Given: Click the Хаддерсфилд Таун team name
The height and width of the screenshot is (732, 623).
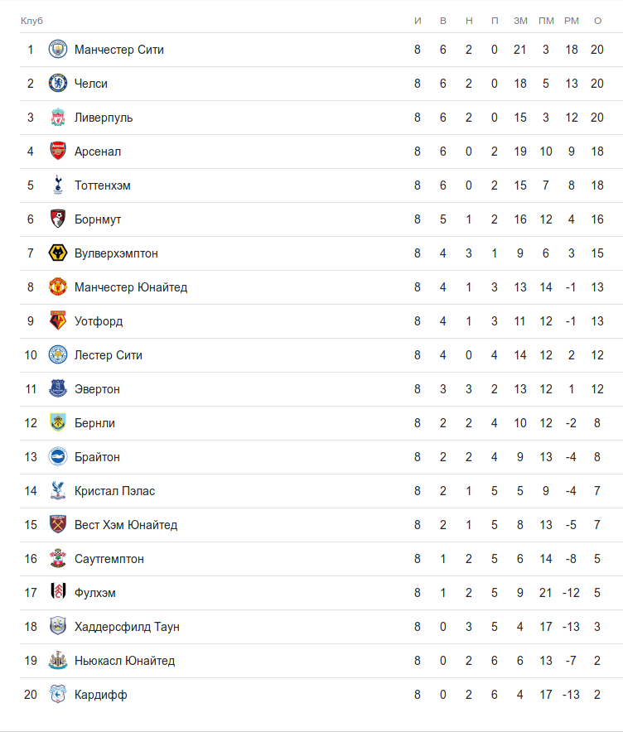Looking at the screenshot, I should click(x=127, y=627).
